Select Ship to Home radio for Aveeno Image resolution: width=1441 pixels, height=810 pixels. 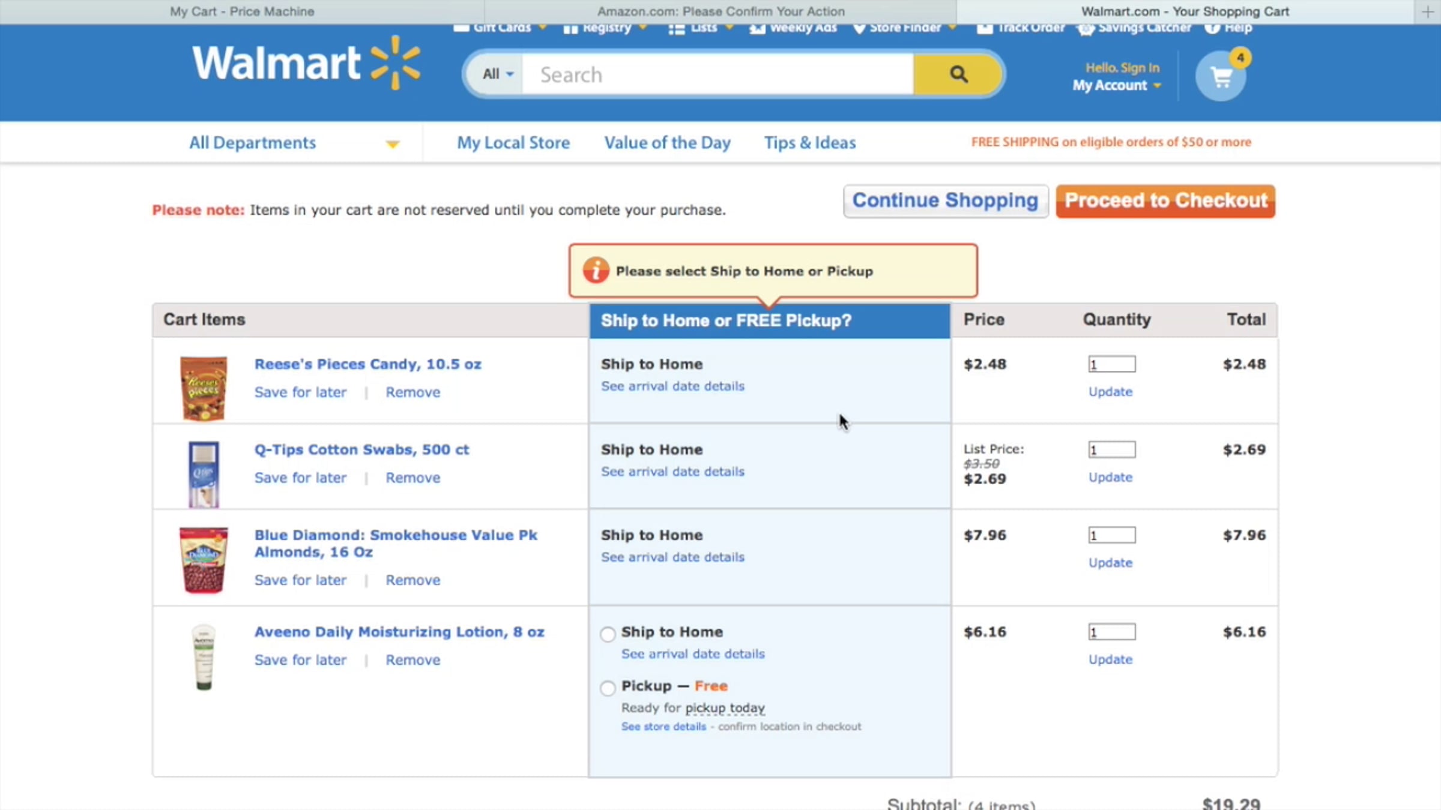click(x=608, y=634)
